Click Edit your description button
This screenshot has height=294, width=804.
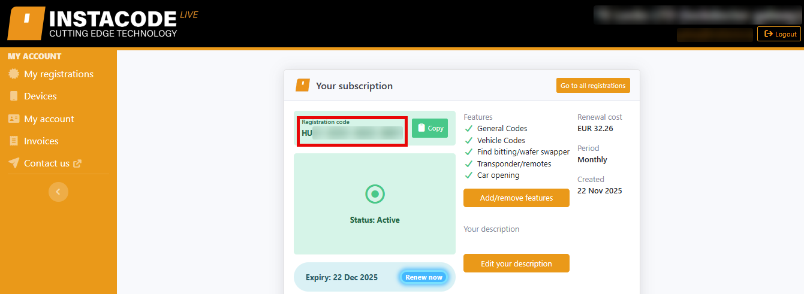[x=516, y=263]
